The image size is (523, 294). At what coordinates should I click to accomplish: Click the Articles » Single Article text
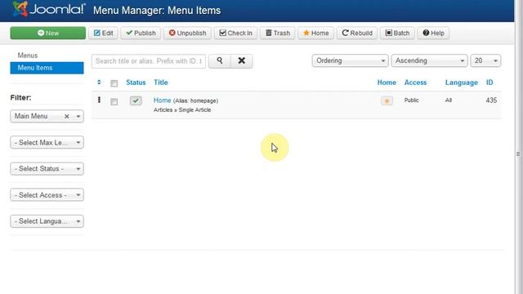pos(182,109)
